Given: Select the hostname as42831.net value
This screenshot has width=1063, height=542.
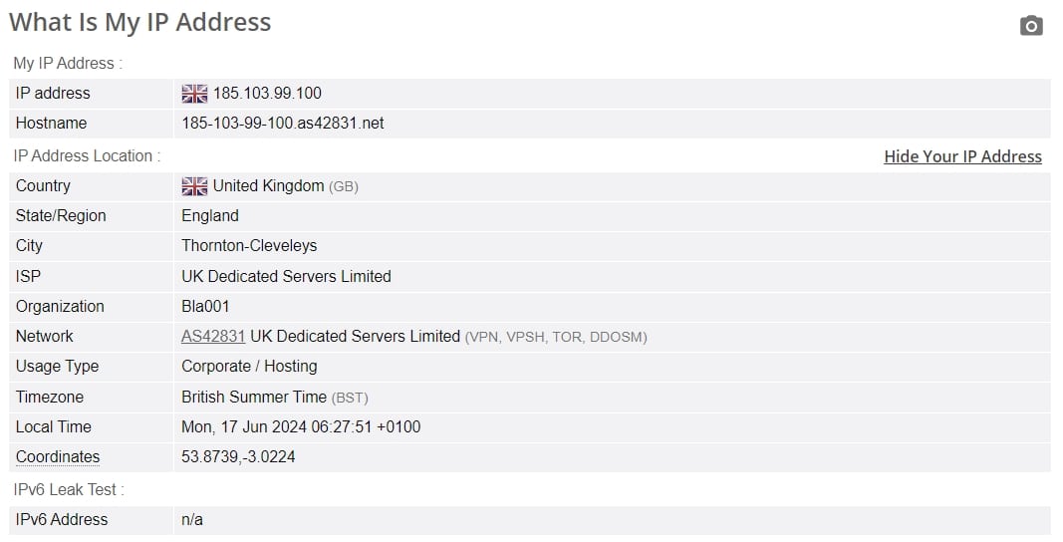Looking at the screenshot, I should pyautogui.click(x=283, y=124).
